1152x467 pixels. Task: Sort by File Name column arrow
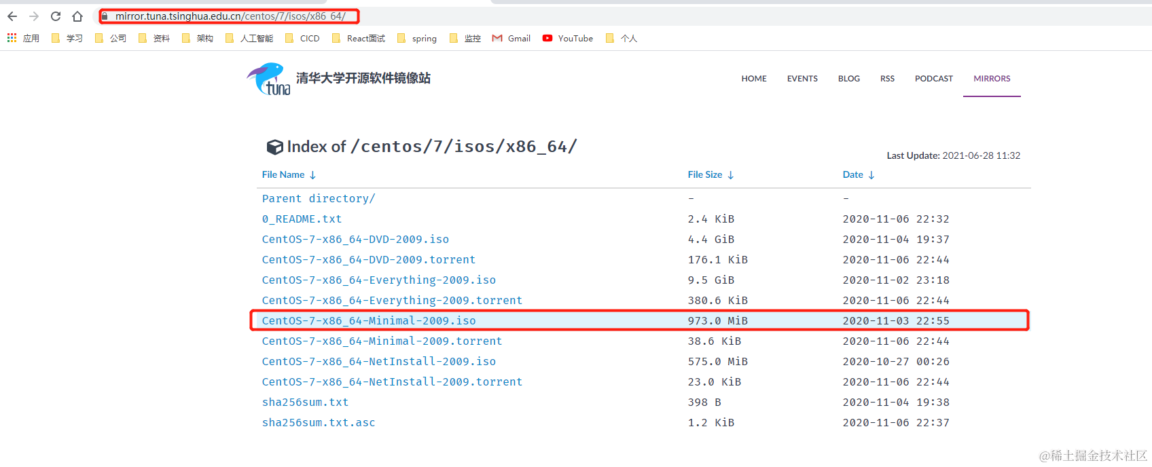312,175
